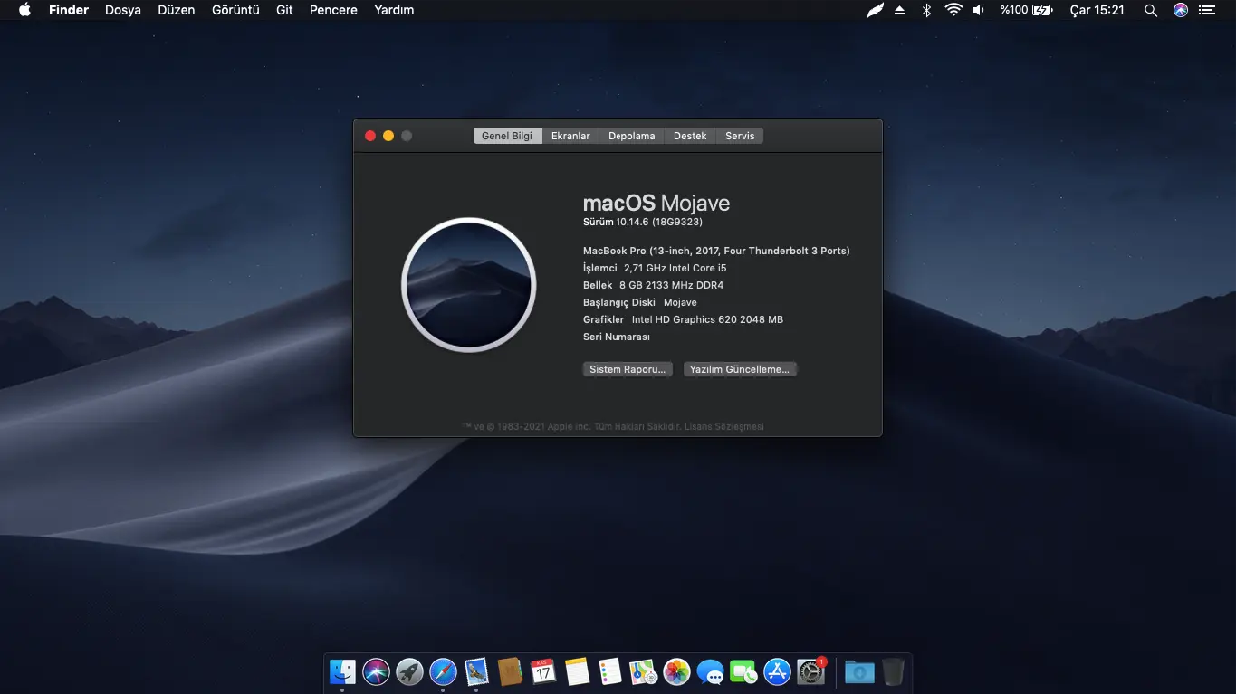Open Mail stamp icon in Dock
The width and height of the screenshot is (1236, 694).
[x=476, y=671]
